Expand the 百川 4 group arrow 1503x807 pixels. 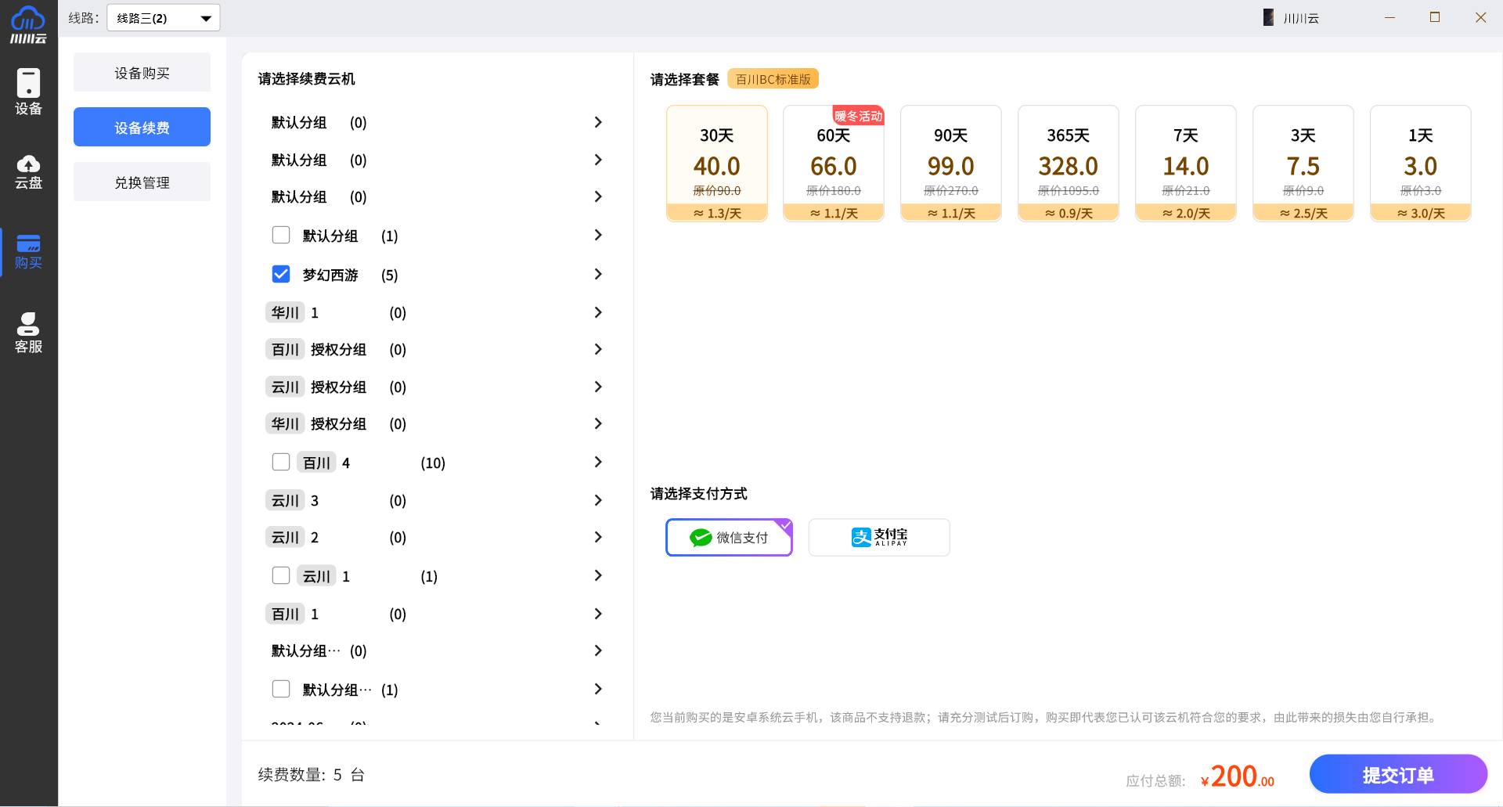598,462
